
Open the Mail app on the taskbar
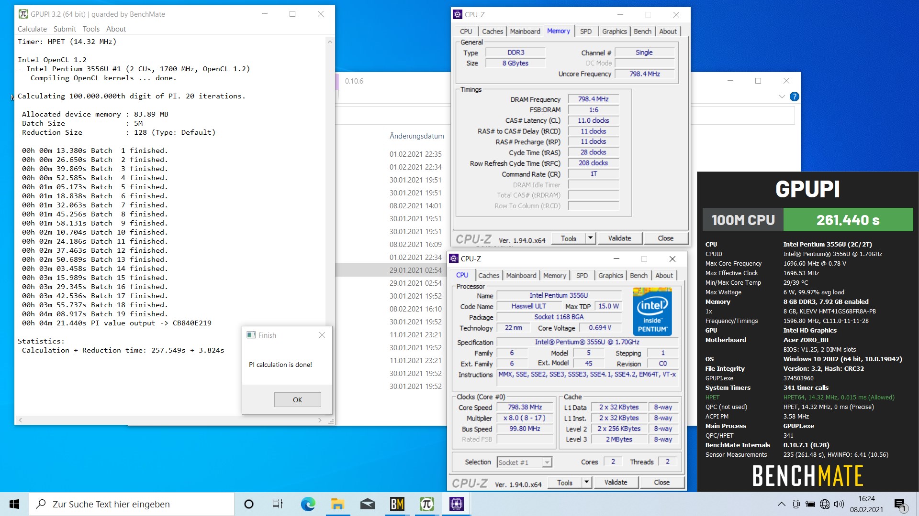(x=367, y=504)
